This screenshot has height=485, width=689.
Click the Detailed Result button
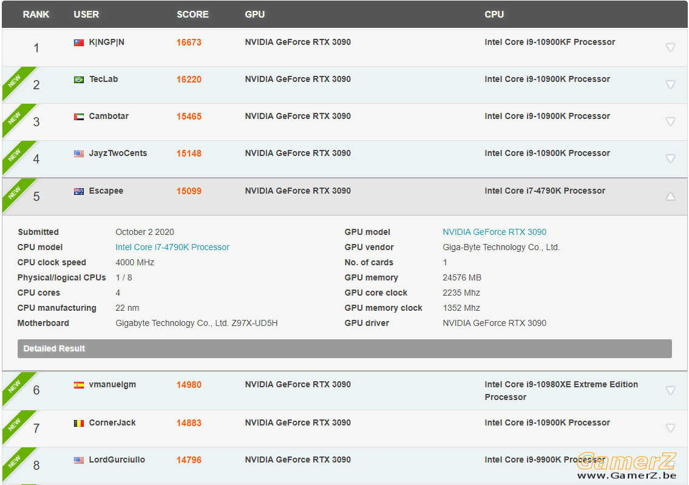coord(345,348)
